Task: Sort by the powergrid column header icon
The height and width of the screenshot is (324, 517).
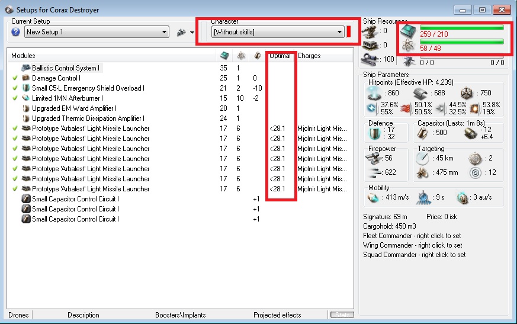Action: pyautogui.click(x=242, y=56)
